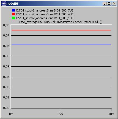Click the green 1UE legend swatch
118x119 pixels.
pos(13,18)
